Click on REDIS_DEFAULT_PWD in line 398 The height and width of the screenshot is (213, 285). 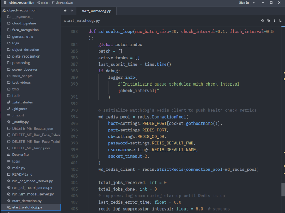[x=172, y=143]
